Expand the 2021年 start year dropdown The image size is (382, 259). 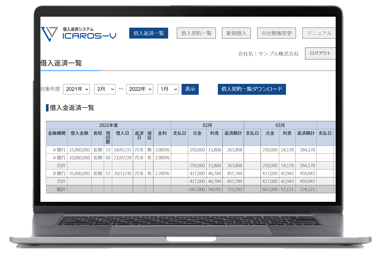click(x=76, y=89)
